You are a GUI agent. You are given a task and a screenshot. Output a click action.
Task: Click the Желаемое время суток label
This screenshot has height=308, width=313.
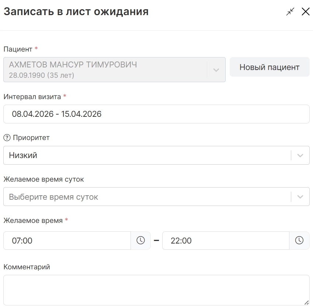[x=44, y=179]
